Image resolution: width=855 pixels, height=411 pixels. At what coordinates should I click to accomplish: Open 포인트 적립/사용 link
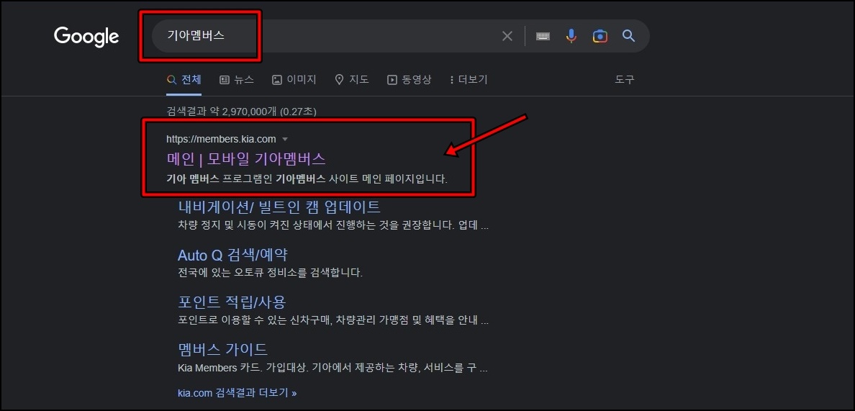[232, 302]
